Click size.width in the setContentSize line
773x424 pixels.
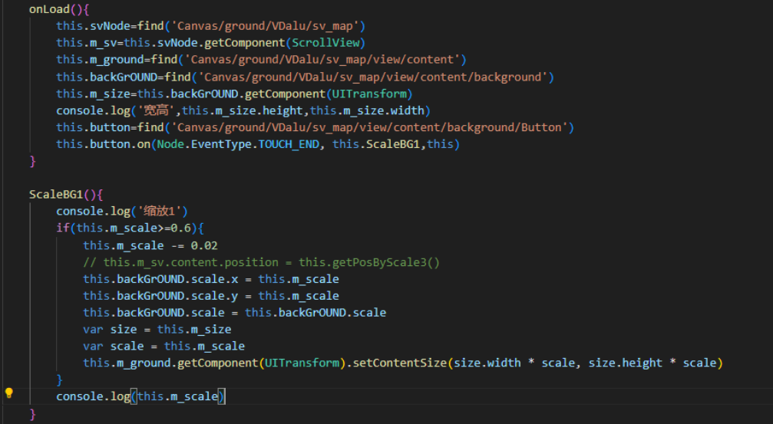point(487,363)
